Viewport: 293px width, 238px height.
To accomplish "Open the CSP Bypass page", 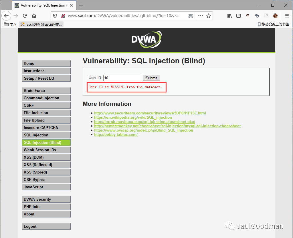I will [46, 180].
